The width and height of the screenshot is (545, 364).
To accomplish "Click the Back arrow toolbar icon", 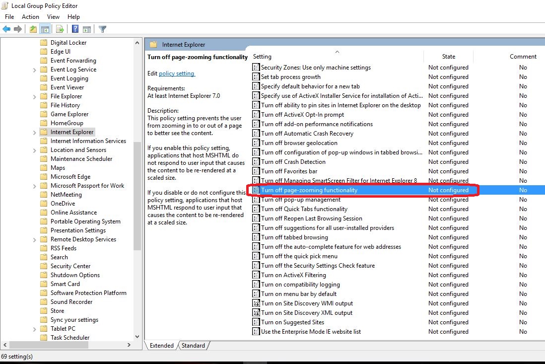I will tap(6, 29).
